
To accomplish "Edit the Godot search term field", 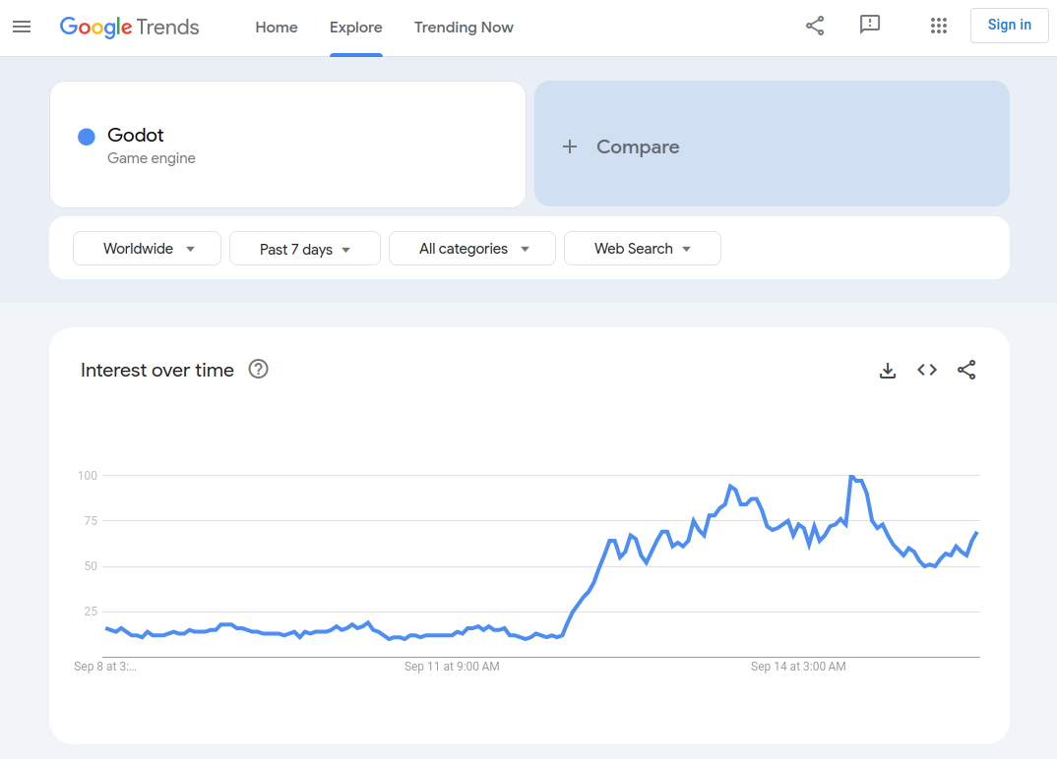I will point(287,145).
